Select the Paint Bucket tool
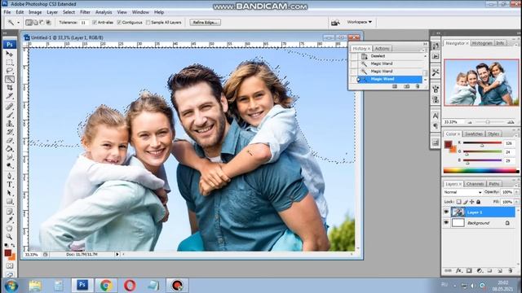Viewport: 522px width, 293px height. point(10,149)
